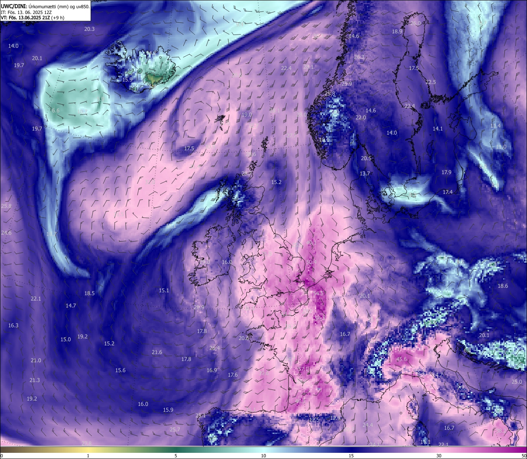Click the 10 label on the color scale
The image size is (527, 459).
click(263, 456)
